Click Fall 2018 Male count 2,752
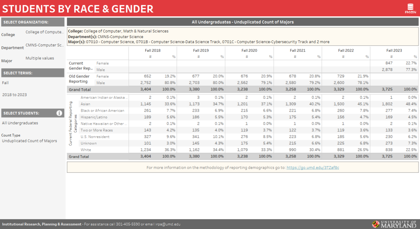The width and height of the screenshot is (420, 229). click(145, 83)
